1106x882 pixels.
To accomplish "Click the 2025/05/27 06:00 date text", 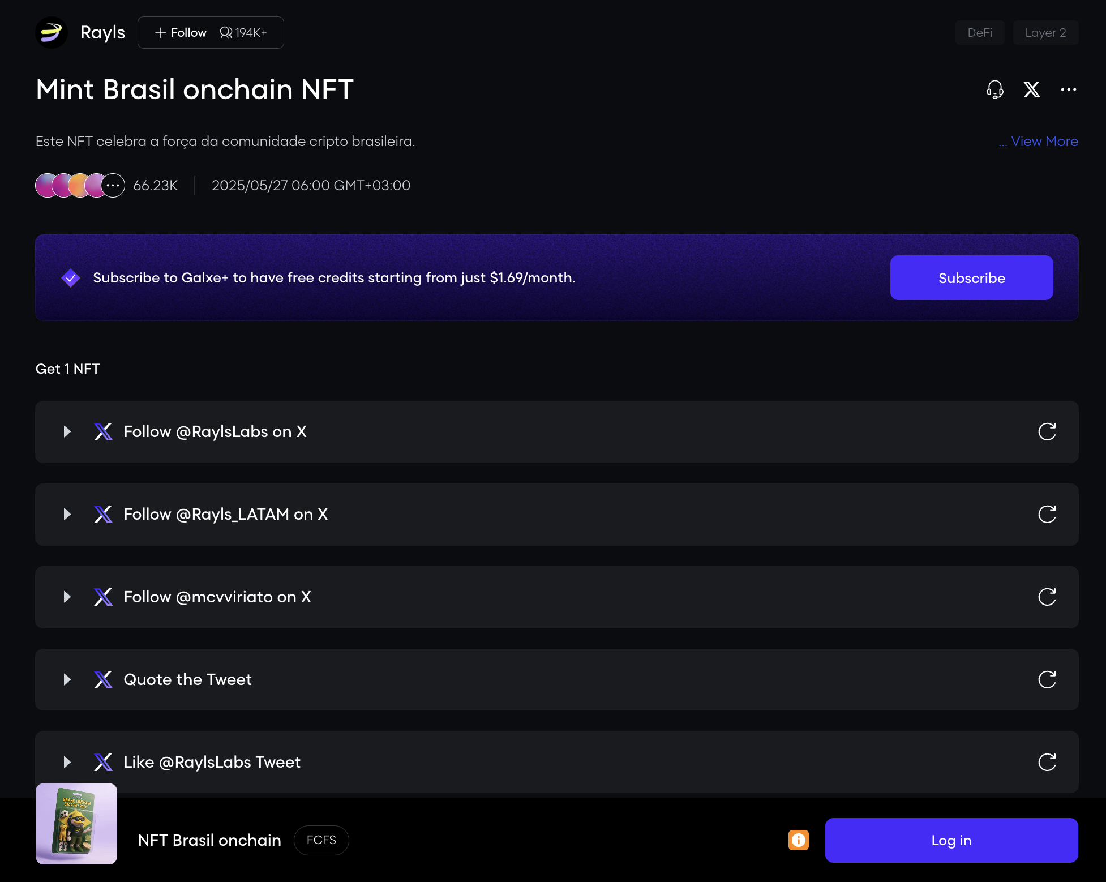I will click(x=311, y=186).
